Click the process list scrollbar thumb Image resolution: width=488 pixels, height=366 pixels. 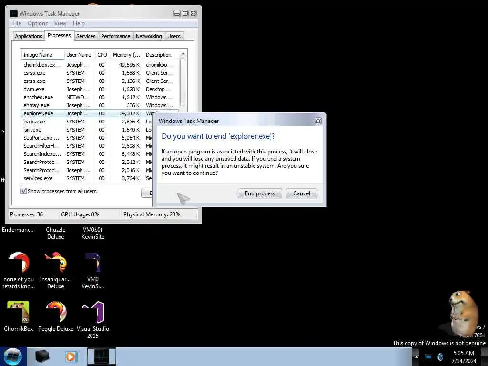pyautogui.click(x=183, y=82)
